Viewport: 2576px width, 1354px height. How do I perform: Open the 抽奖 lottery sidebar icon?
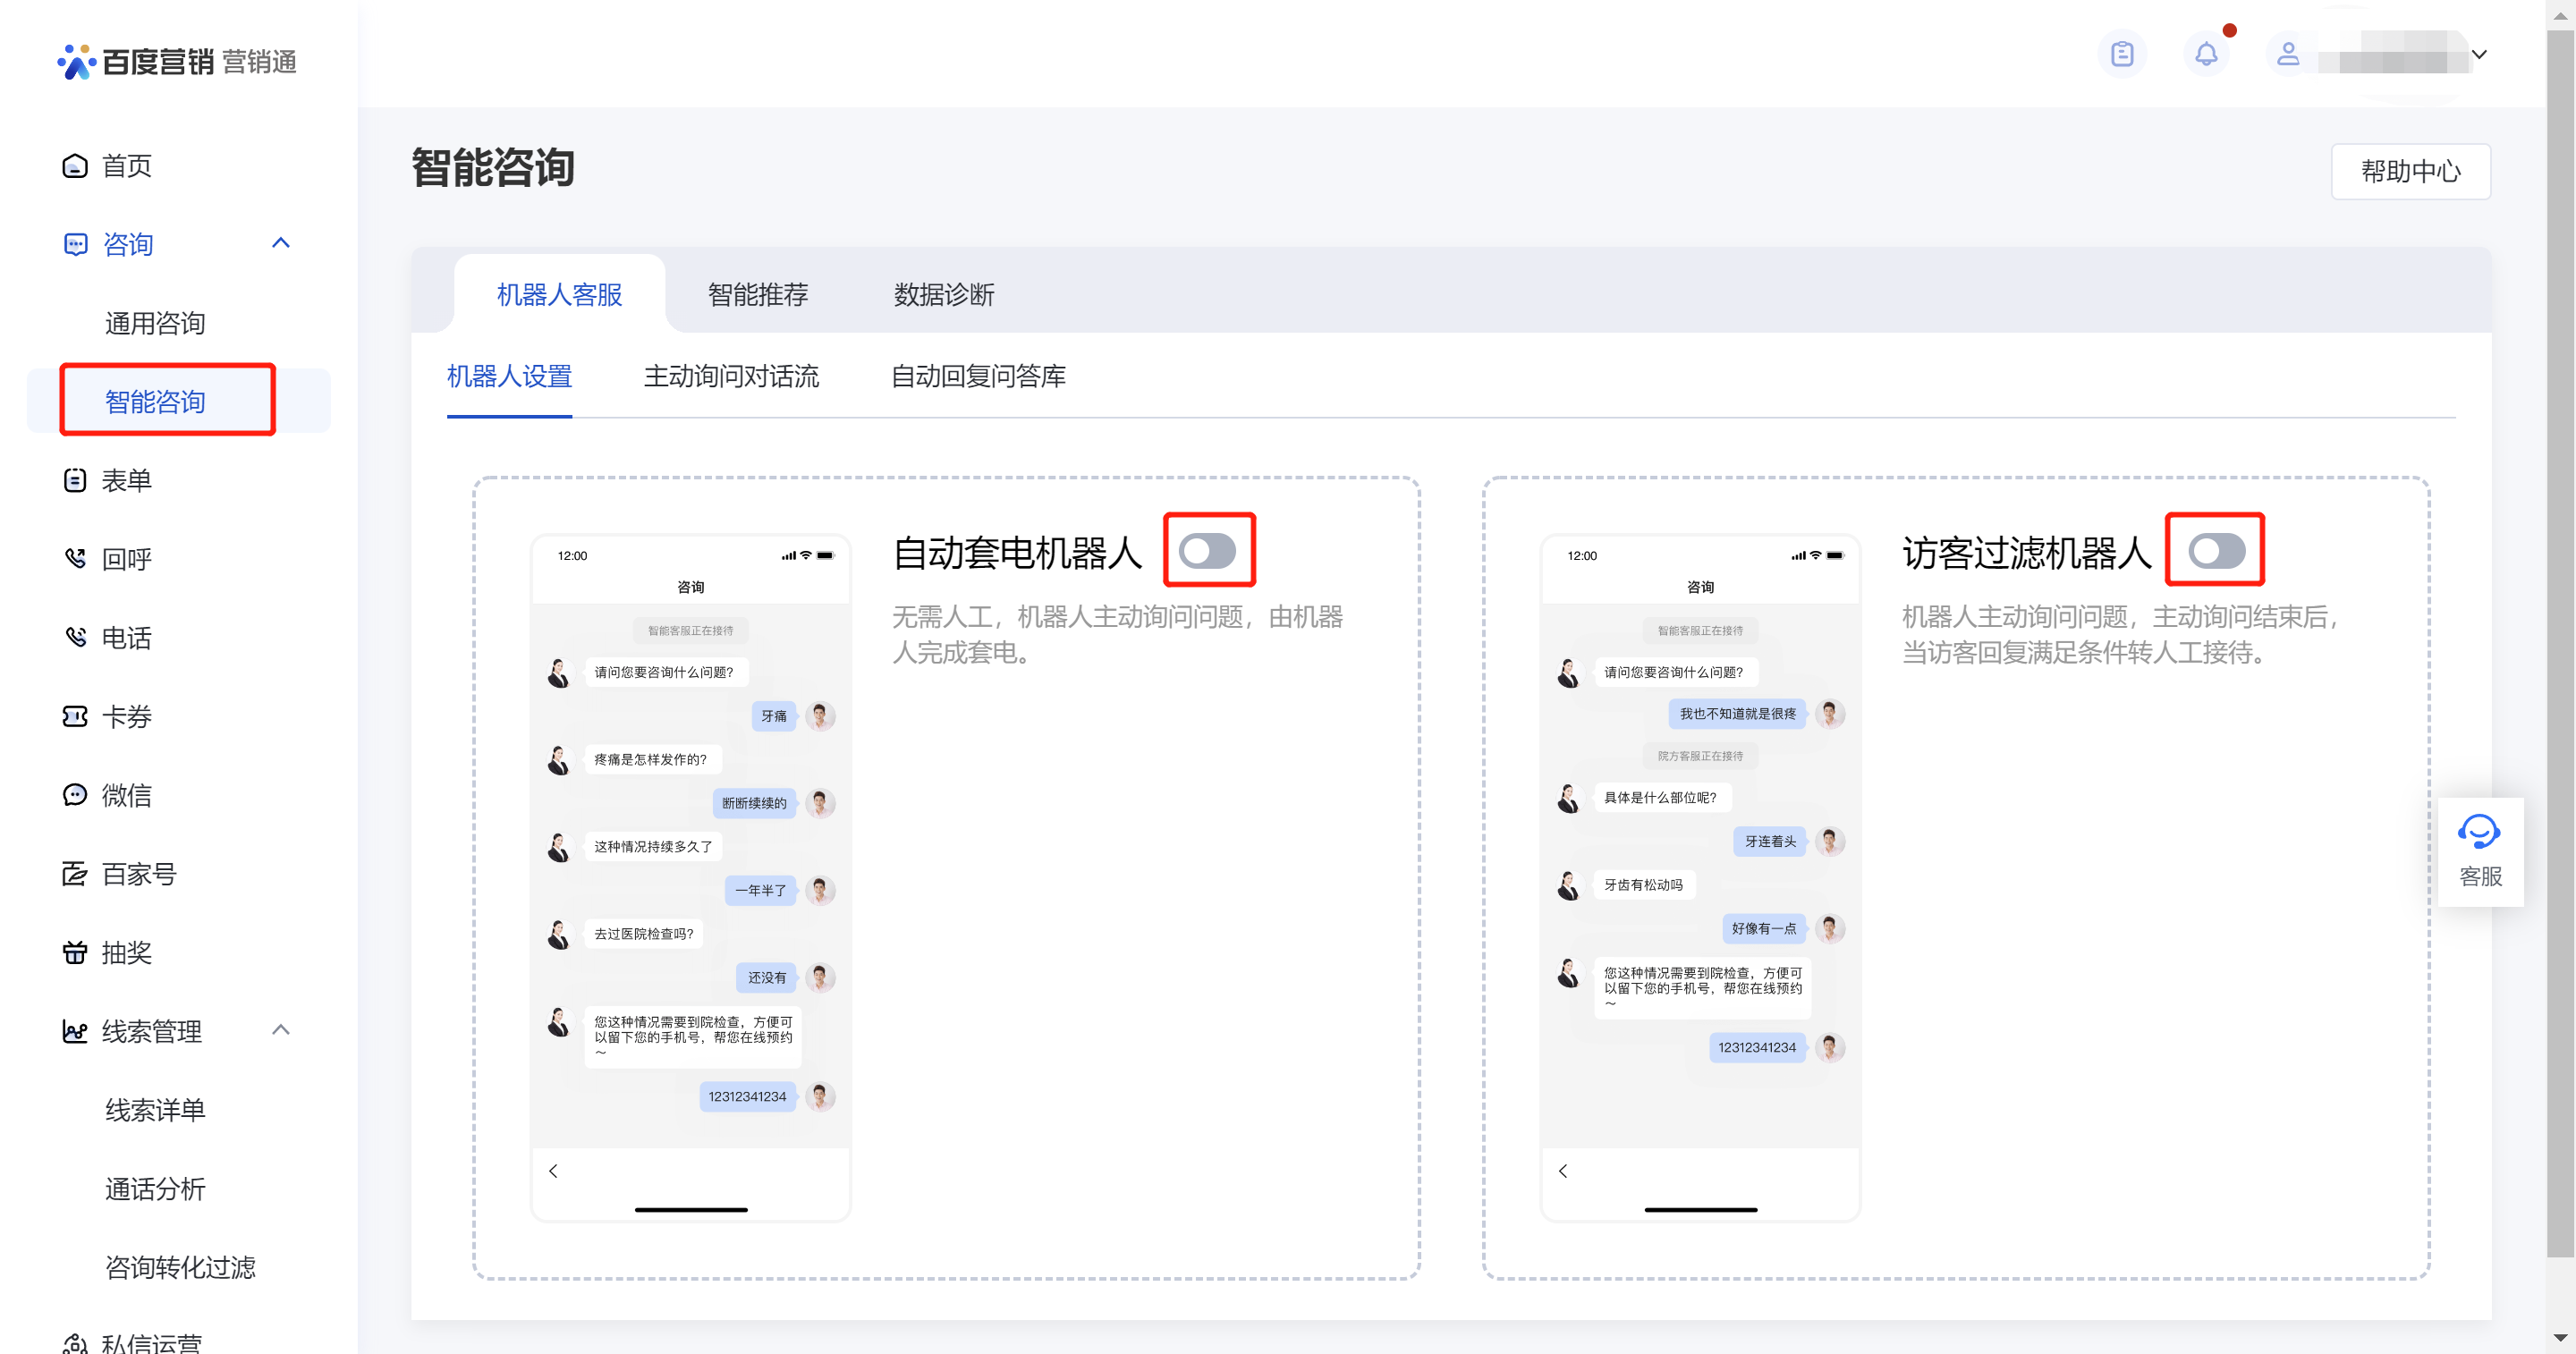click(x=75, y=952)
